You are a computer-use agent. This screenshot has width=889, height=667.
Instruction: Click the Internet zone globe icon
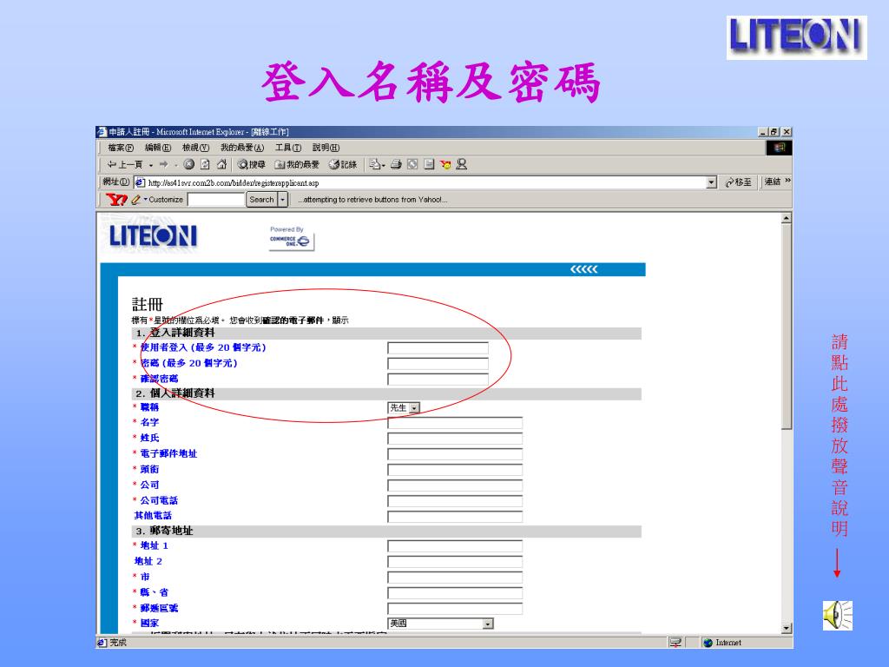(x=708, y=643)
